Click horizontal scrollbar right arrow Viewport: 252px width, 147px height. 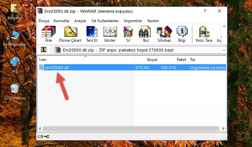tap(223, 128)
